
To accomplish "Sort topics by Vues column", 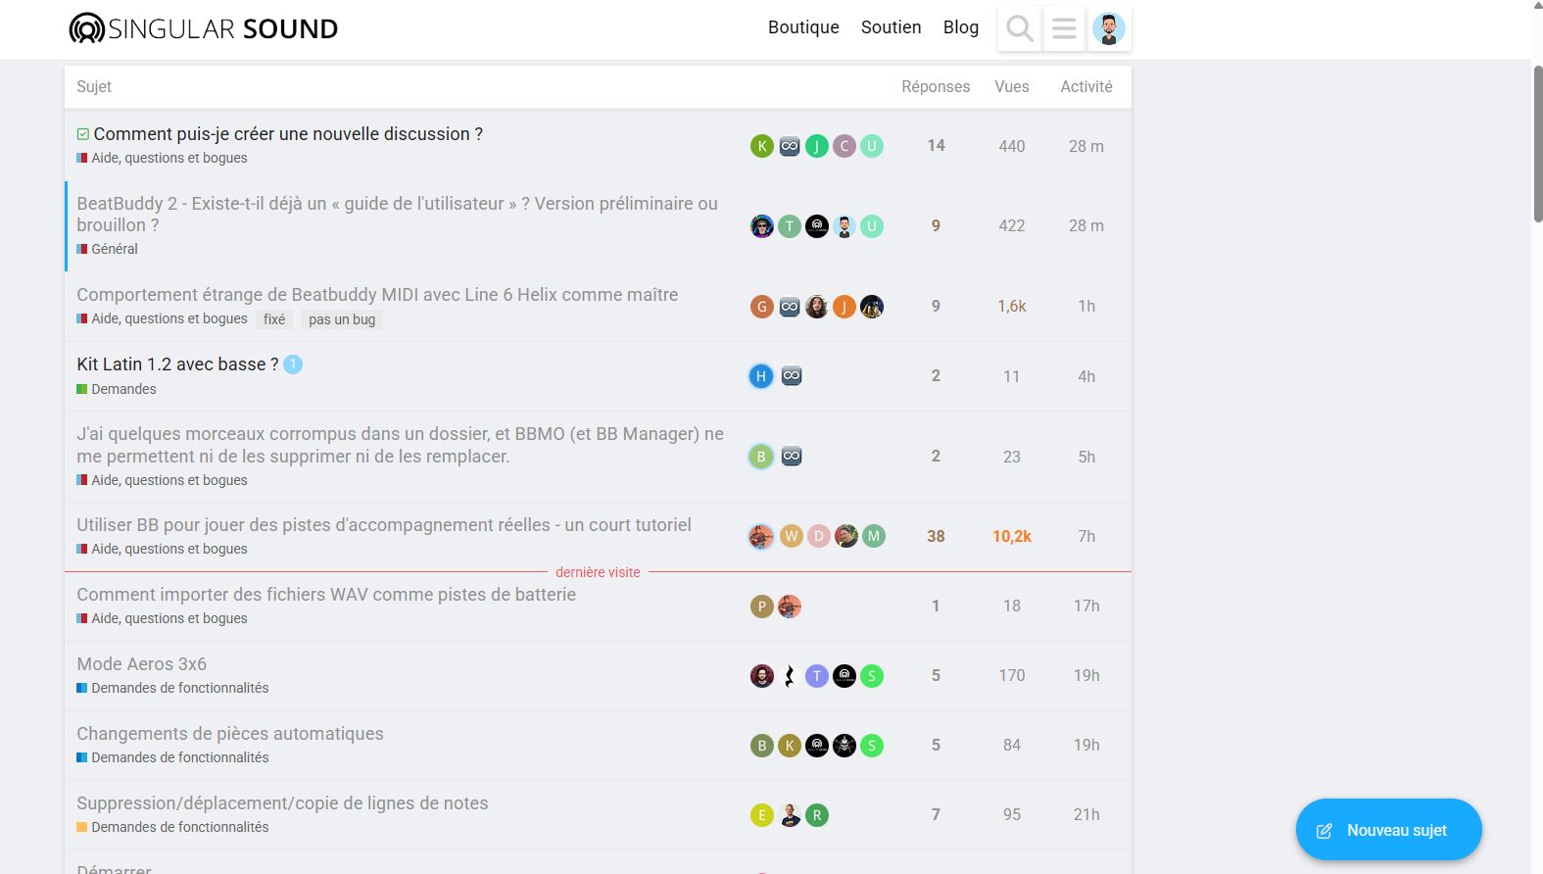I will [x=1011, y=86].
